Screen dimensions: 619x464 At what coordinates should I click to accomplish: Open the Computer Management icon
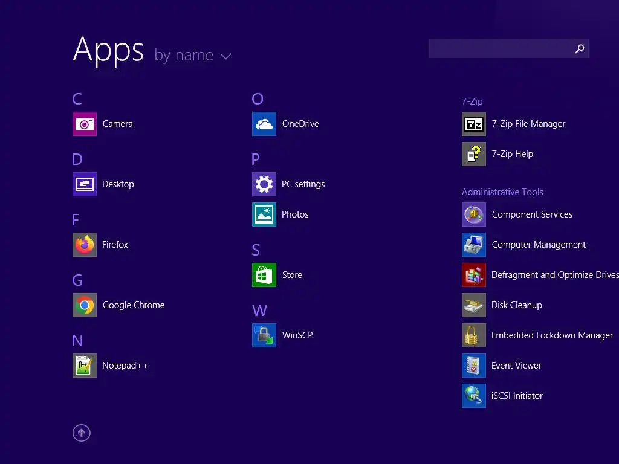click(474, 245)
